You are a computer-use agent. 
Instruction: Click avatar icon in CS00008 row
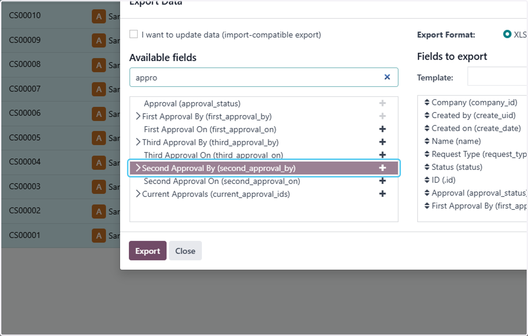pyautogui.click(x=99, y=65)
